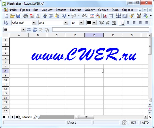This screenshot has height=128, width=154.
Task: Open the borders grid icon
Action: 119,16
